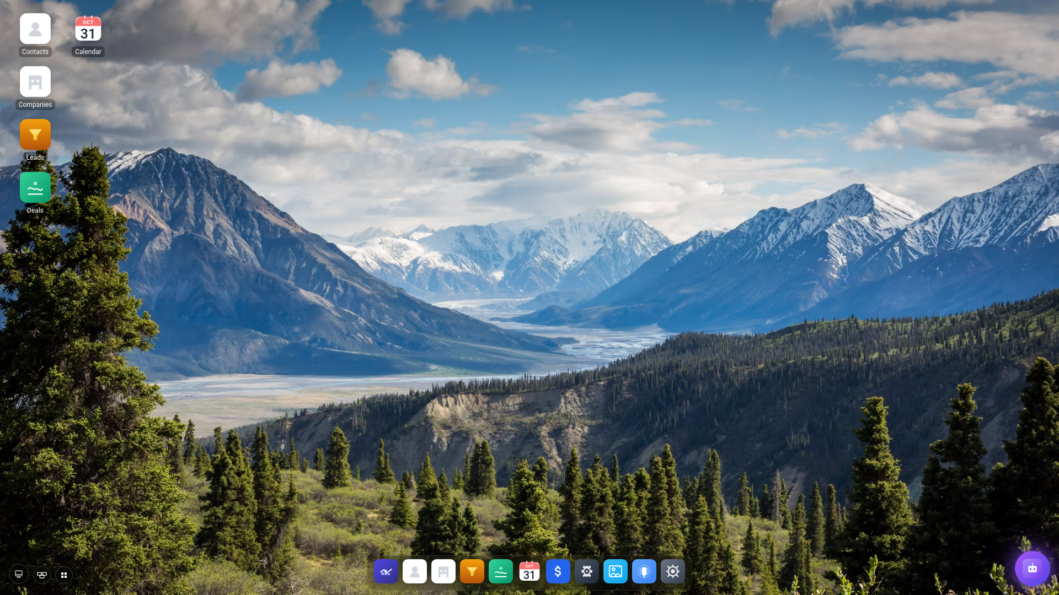Open the blue microphone app in dock
Image resolution: width=1059 pixels, height=595 pixels.
tap(644, 571)
